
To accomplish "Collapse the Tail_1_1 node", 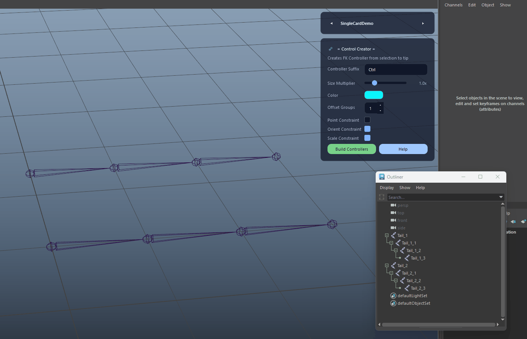I will click(391, 243).
